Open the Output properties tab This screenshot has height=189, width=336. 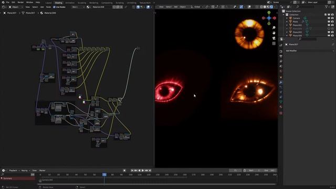[x=281, y=56]
